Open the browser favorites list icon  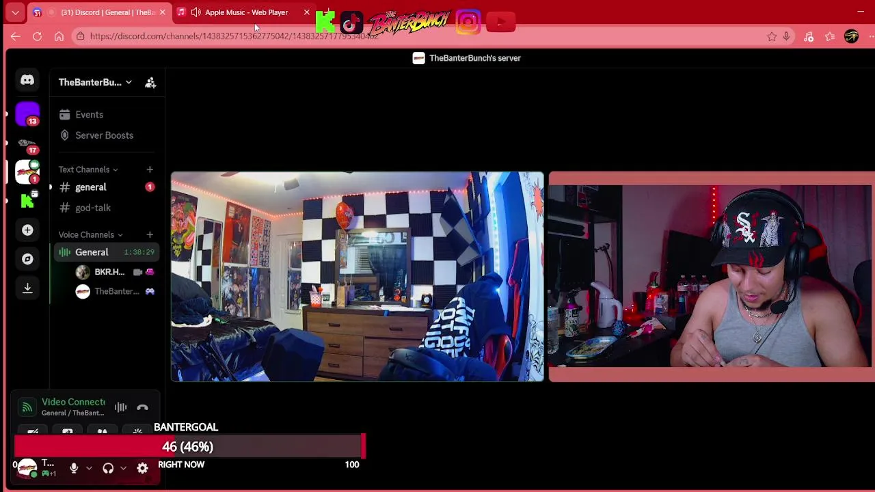coord(830,36)
